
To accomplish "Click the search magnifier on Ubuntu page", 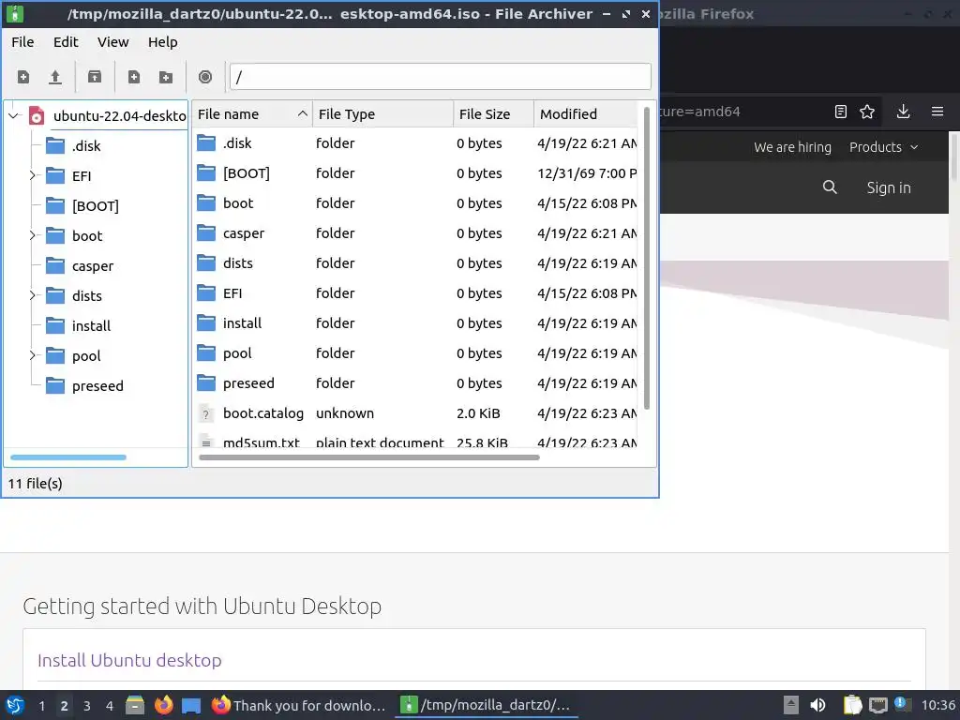I will (x=830, y=187).
